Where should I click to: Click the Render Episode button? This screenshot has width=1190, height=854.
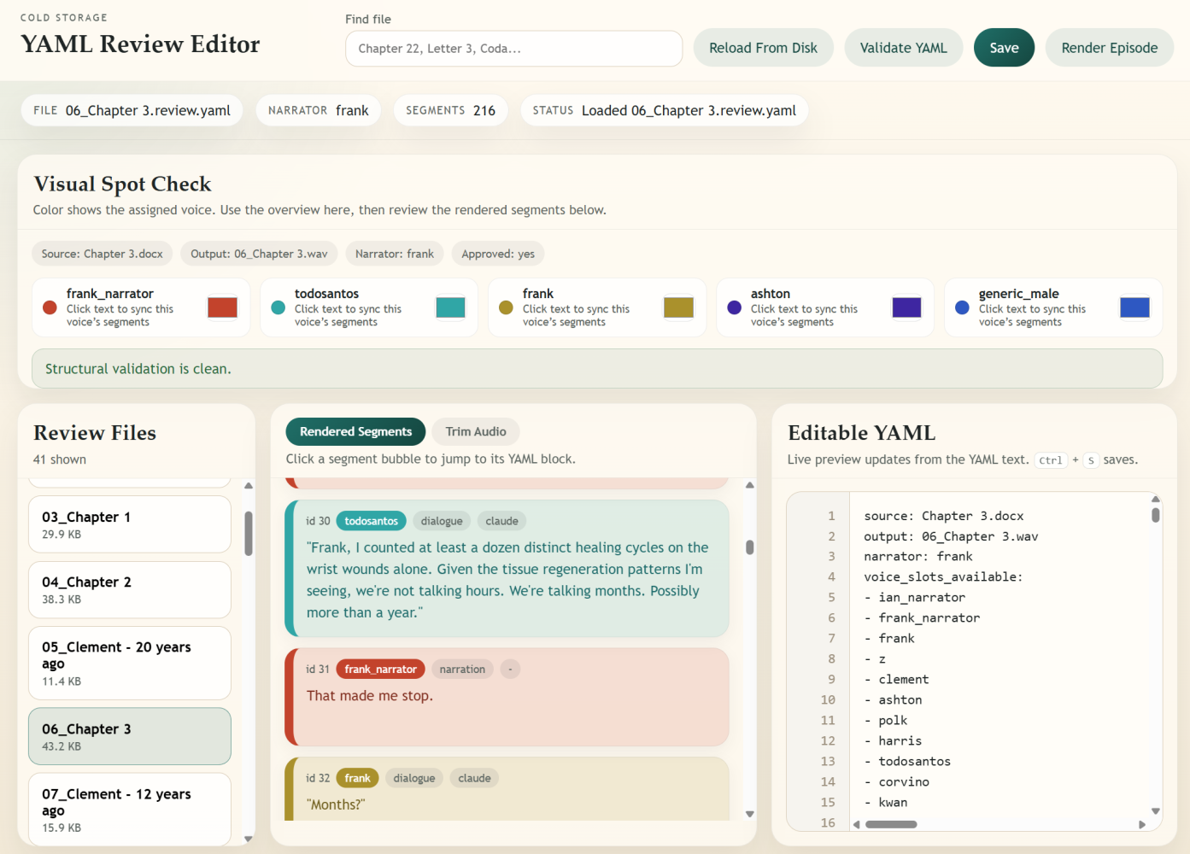(1109, 48)
